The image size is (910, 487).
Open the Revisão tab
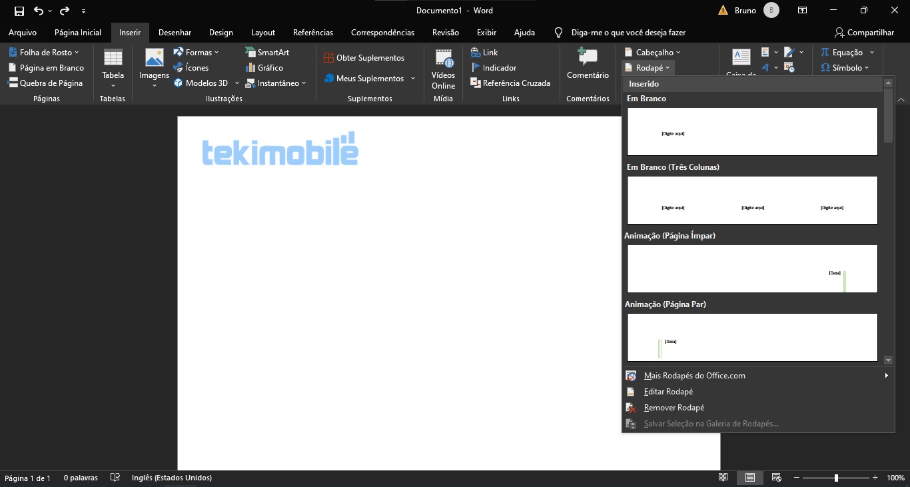pos(446,32)
